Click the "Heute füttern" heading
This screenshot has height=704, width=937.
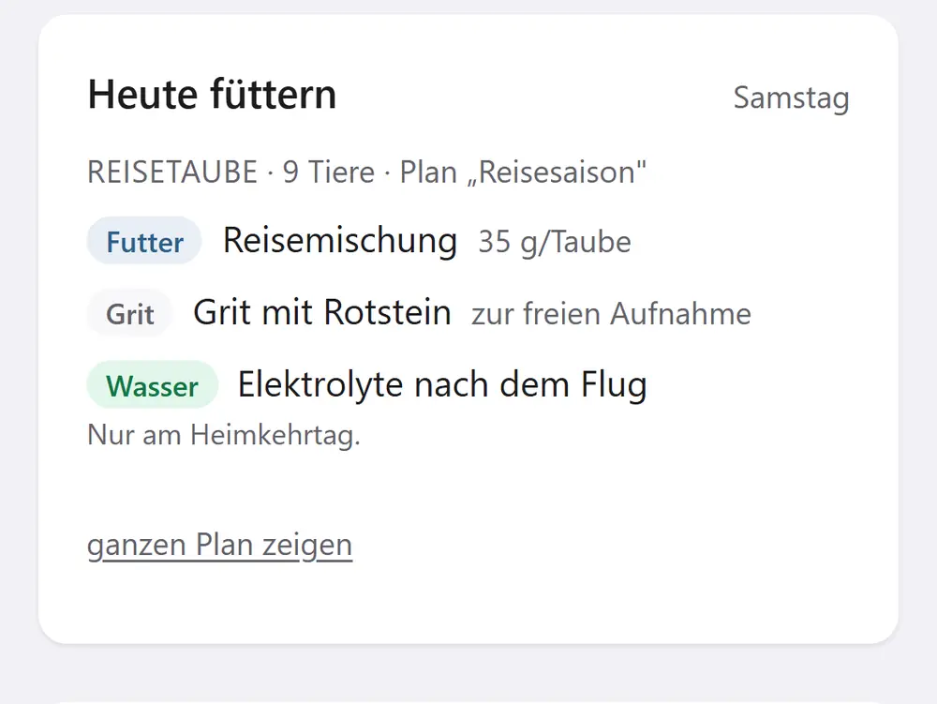pos(212,95)
